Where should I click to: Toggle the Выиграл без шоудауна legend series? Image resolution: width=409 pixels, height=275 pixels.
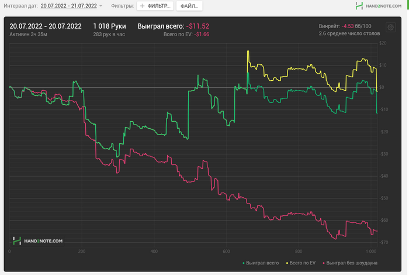coord(350,263)
